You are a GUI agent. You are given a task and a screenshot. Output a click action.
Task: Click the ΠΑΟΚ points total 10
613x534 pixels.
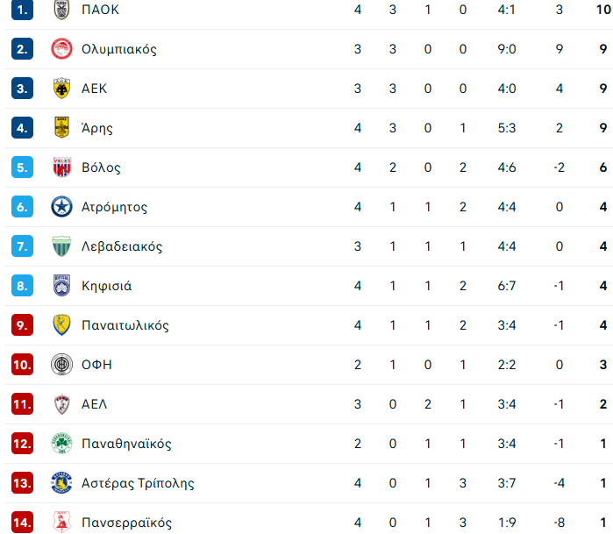(x=603, y=10)
